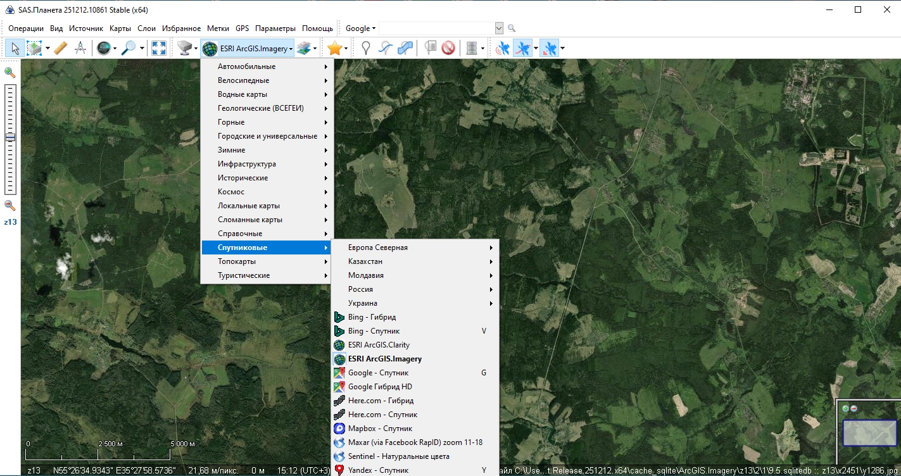The image size is (901, 476).
Task: Click the zoom out magnifier below slider
Action: click(10, 205)
